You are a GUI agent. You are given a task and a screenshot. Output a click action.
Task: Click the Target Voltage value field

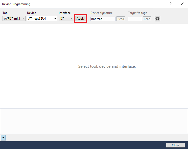135,19
